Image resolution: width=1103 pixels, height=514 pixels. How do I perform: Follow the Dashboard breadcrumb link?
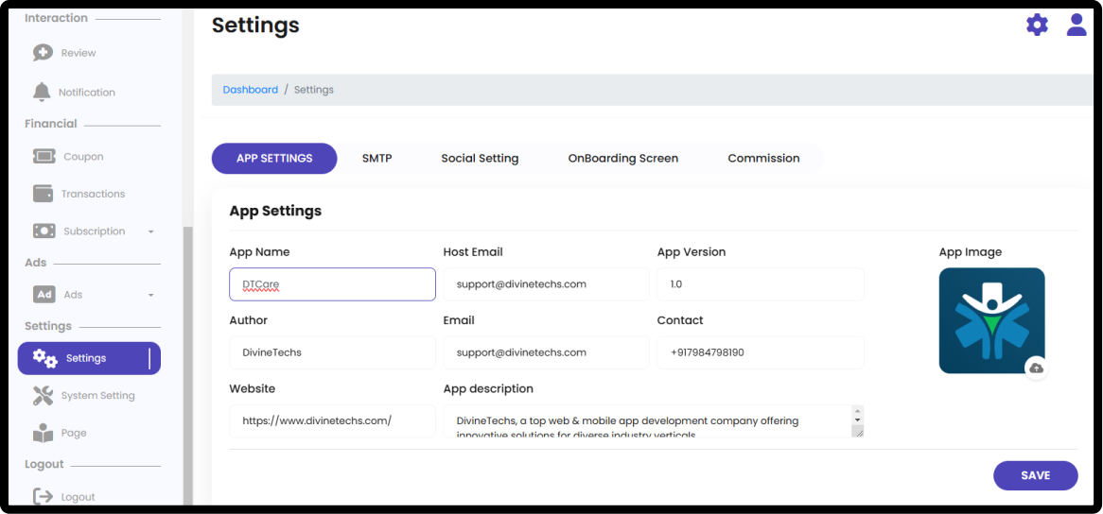point(251,90)
